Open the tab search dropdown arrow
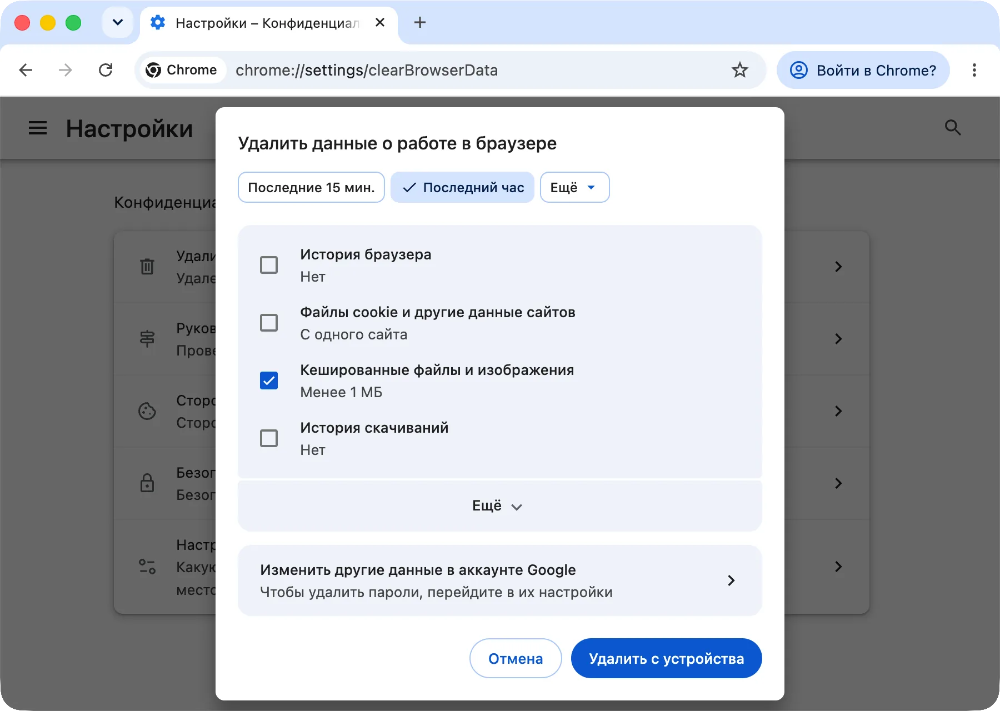The width and height of the screenshot is (1000, 711). 117,23
